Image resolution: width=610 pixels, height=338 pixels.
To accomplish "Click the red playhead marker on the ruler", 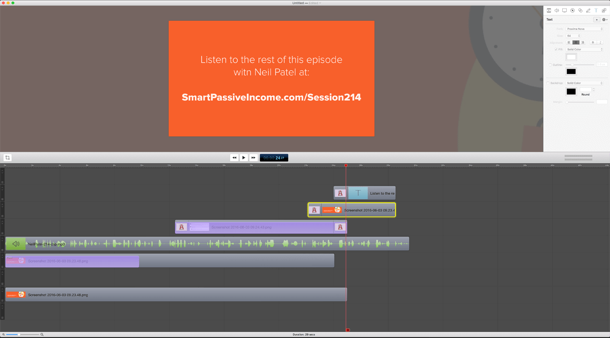I will pos(346,165).
